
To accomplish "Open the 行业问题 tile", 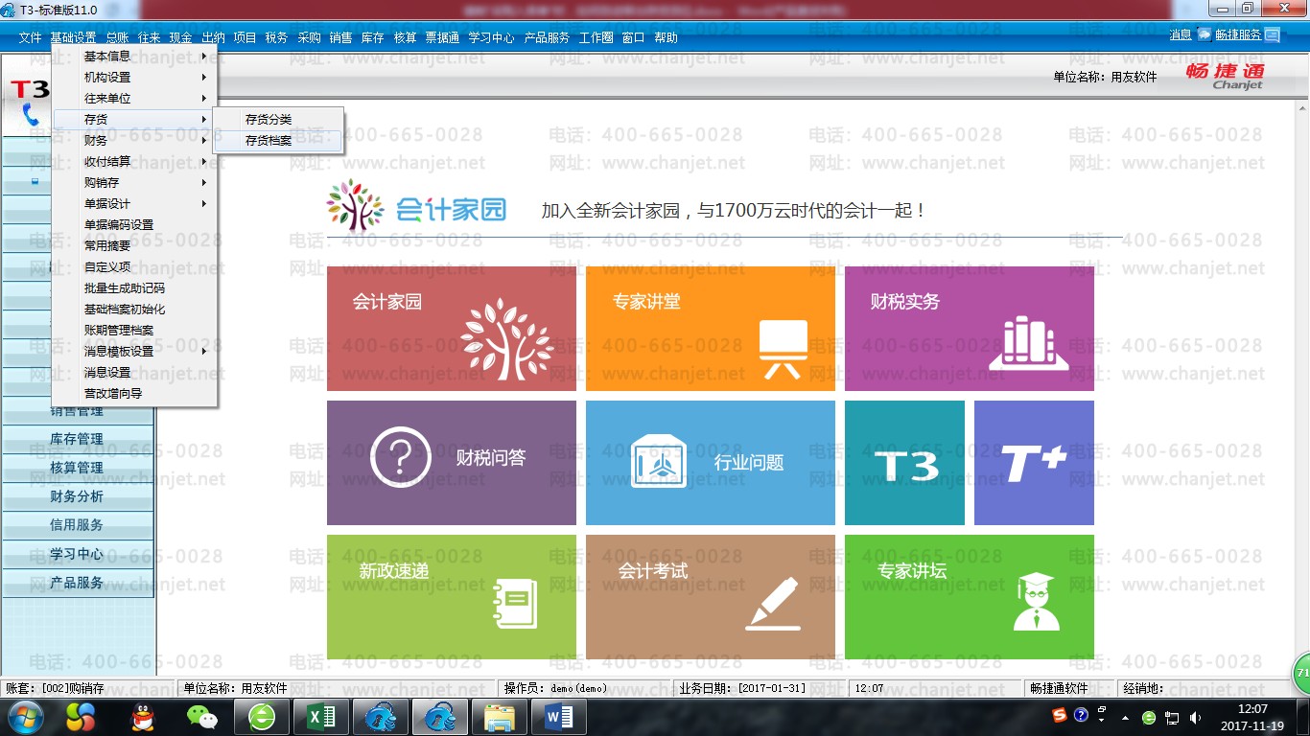I will 710,463.
